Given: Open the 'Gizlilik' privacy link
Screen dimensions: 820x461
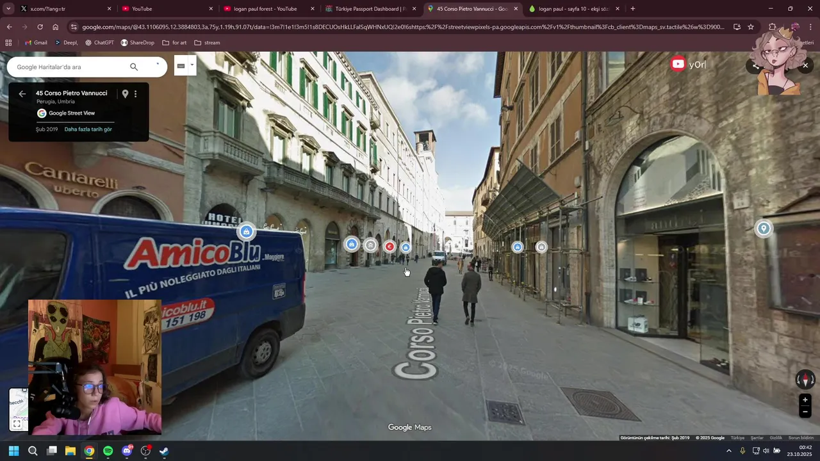Looking at the screenshot, I should click(776, 438).
